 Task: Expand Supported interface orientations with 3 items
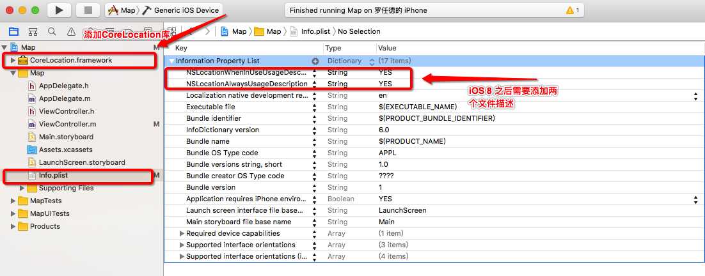tap(182, 245)
